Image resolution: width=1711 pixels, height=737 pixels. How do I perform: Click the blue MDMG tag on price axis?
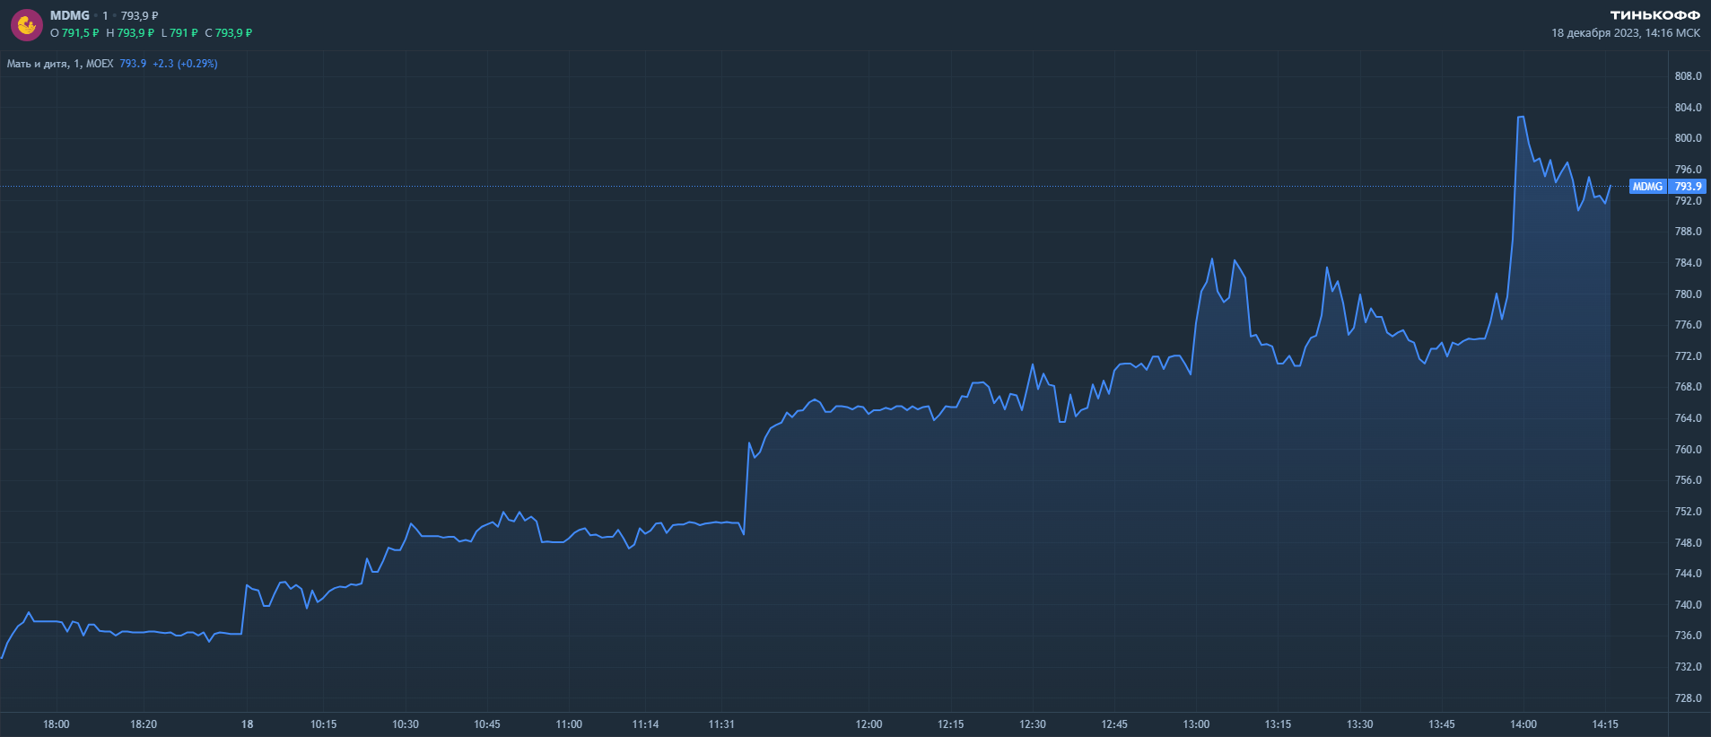pyautogui.click(x=1647, y=187)
